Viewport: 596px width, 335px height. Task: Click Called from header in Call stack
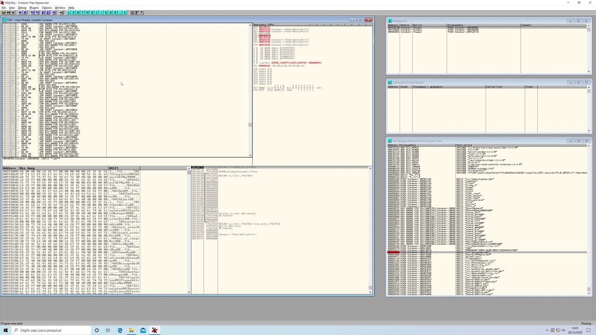[x=505, y=87]
